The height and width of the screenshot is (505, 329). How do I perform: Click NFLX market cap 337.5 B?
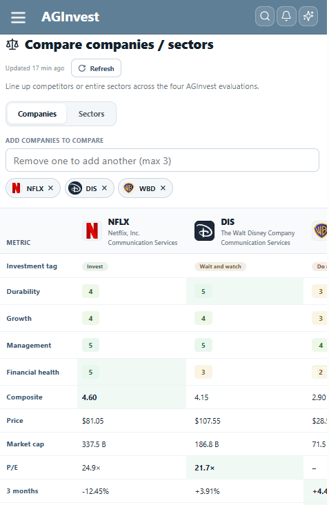[94, 444]
